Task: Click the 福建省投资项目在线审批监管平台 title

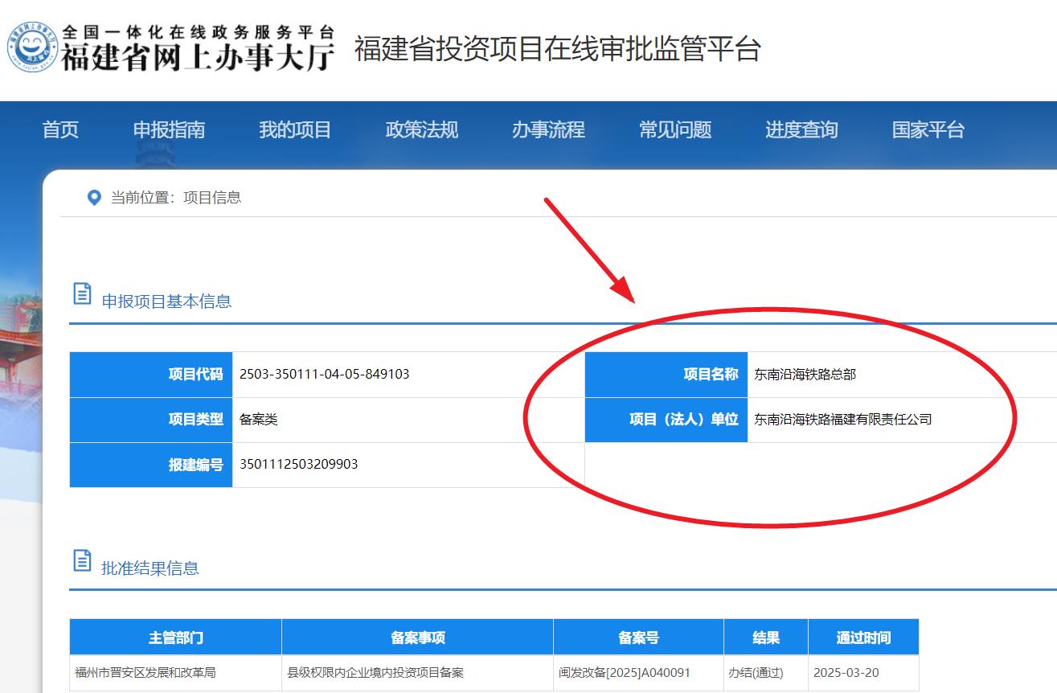Action: click(x=557, y=49)
